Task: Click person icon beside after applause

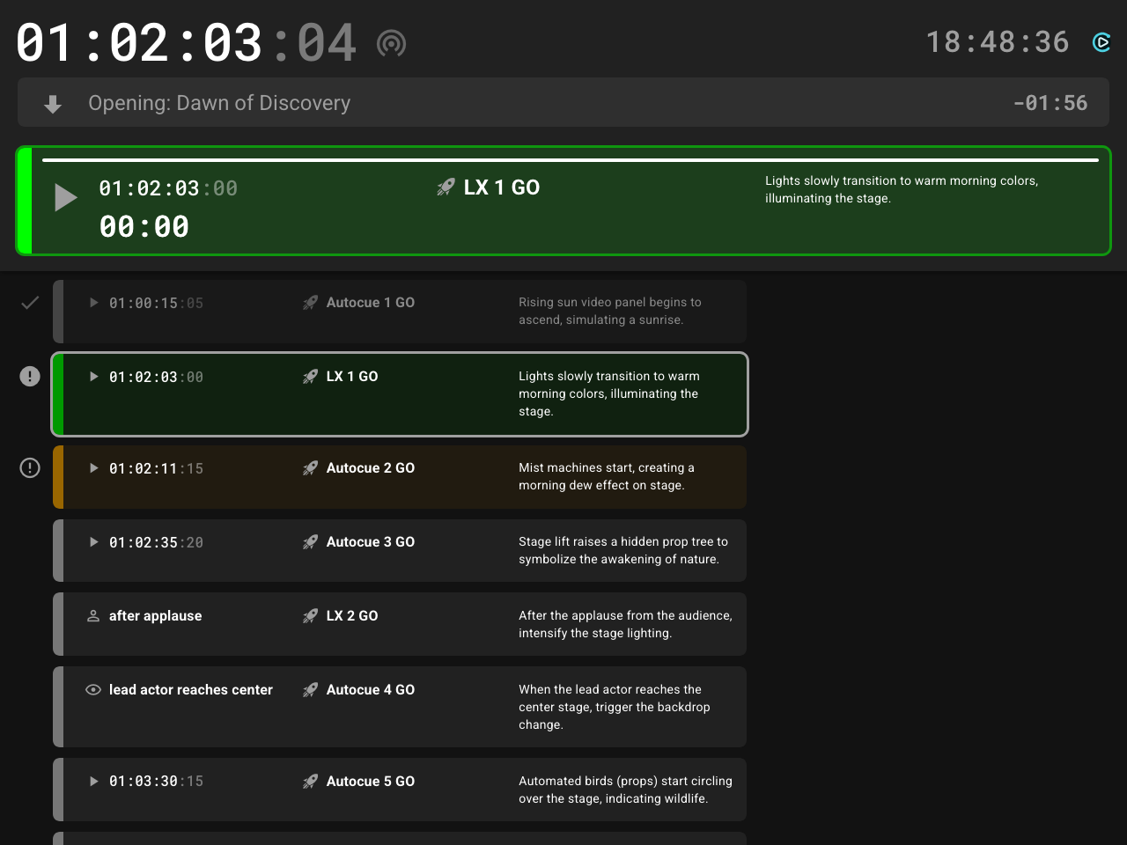Action: click(93, 616)
